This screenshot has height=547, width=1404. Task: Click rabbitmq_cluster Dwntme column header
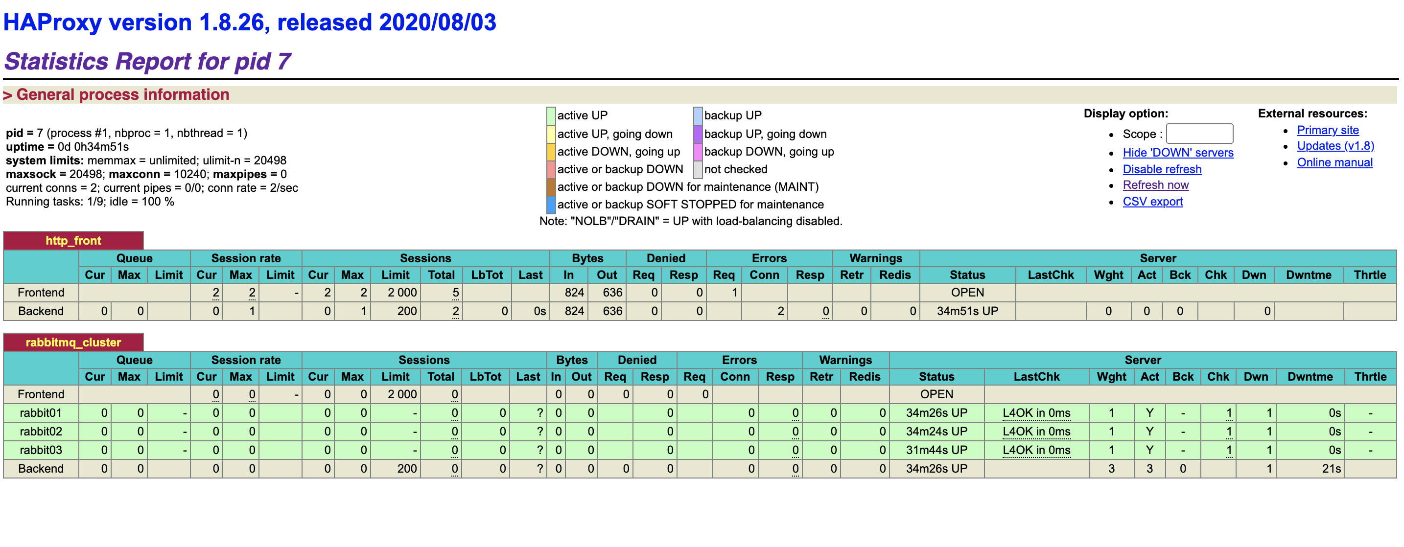(1310, 377)
